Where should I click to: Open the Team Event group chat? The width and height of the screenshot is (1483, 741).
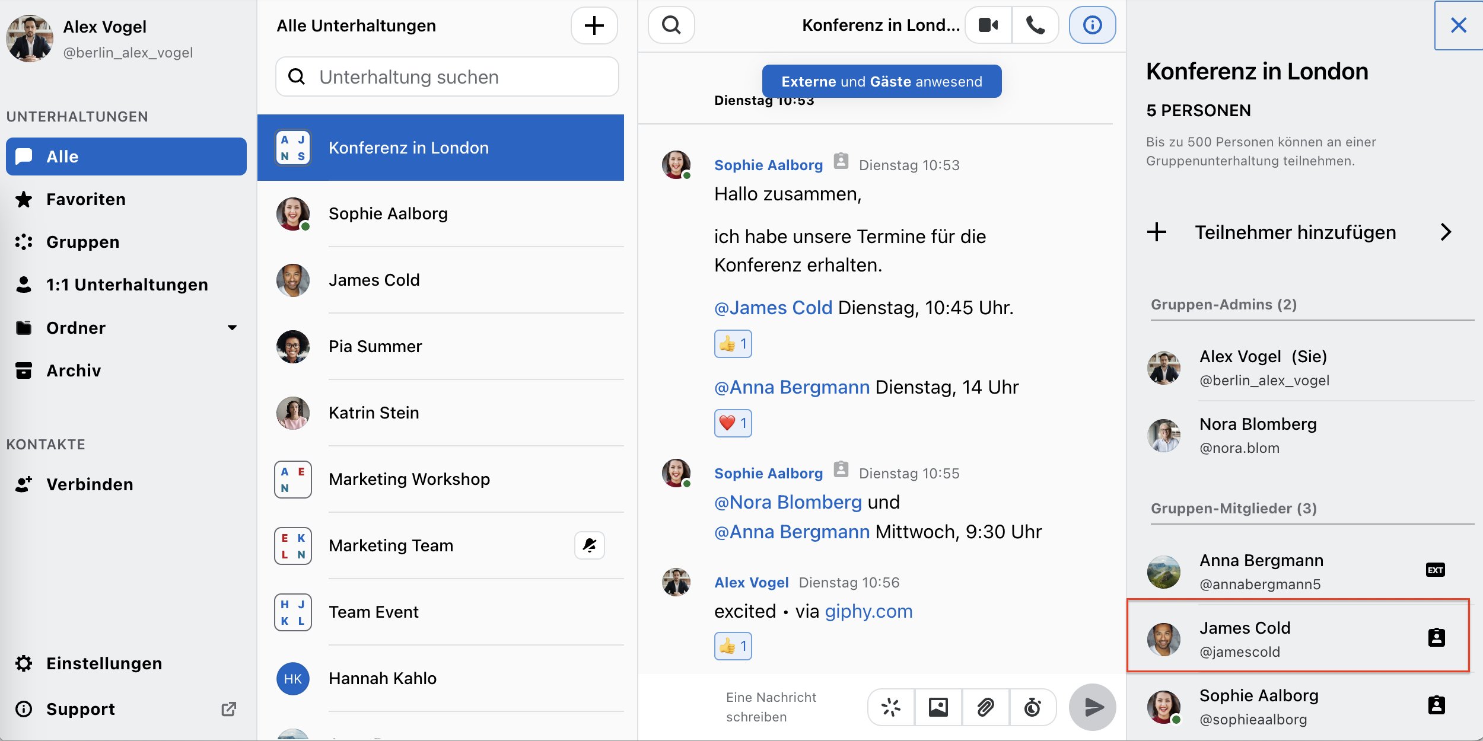tap(441, 612)
